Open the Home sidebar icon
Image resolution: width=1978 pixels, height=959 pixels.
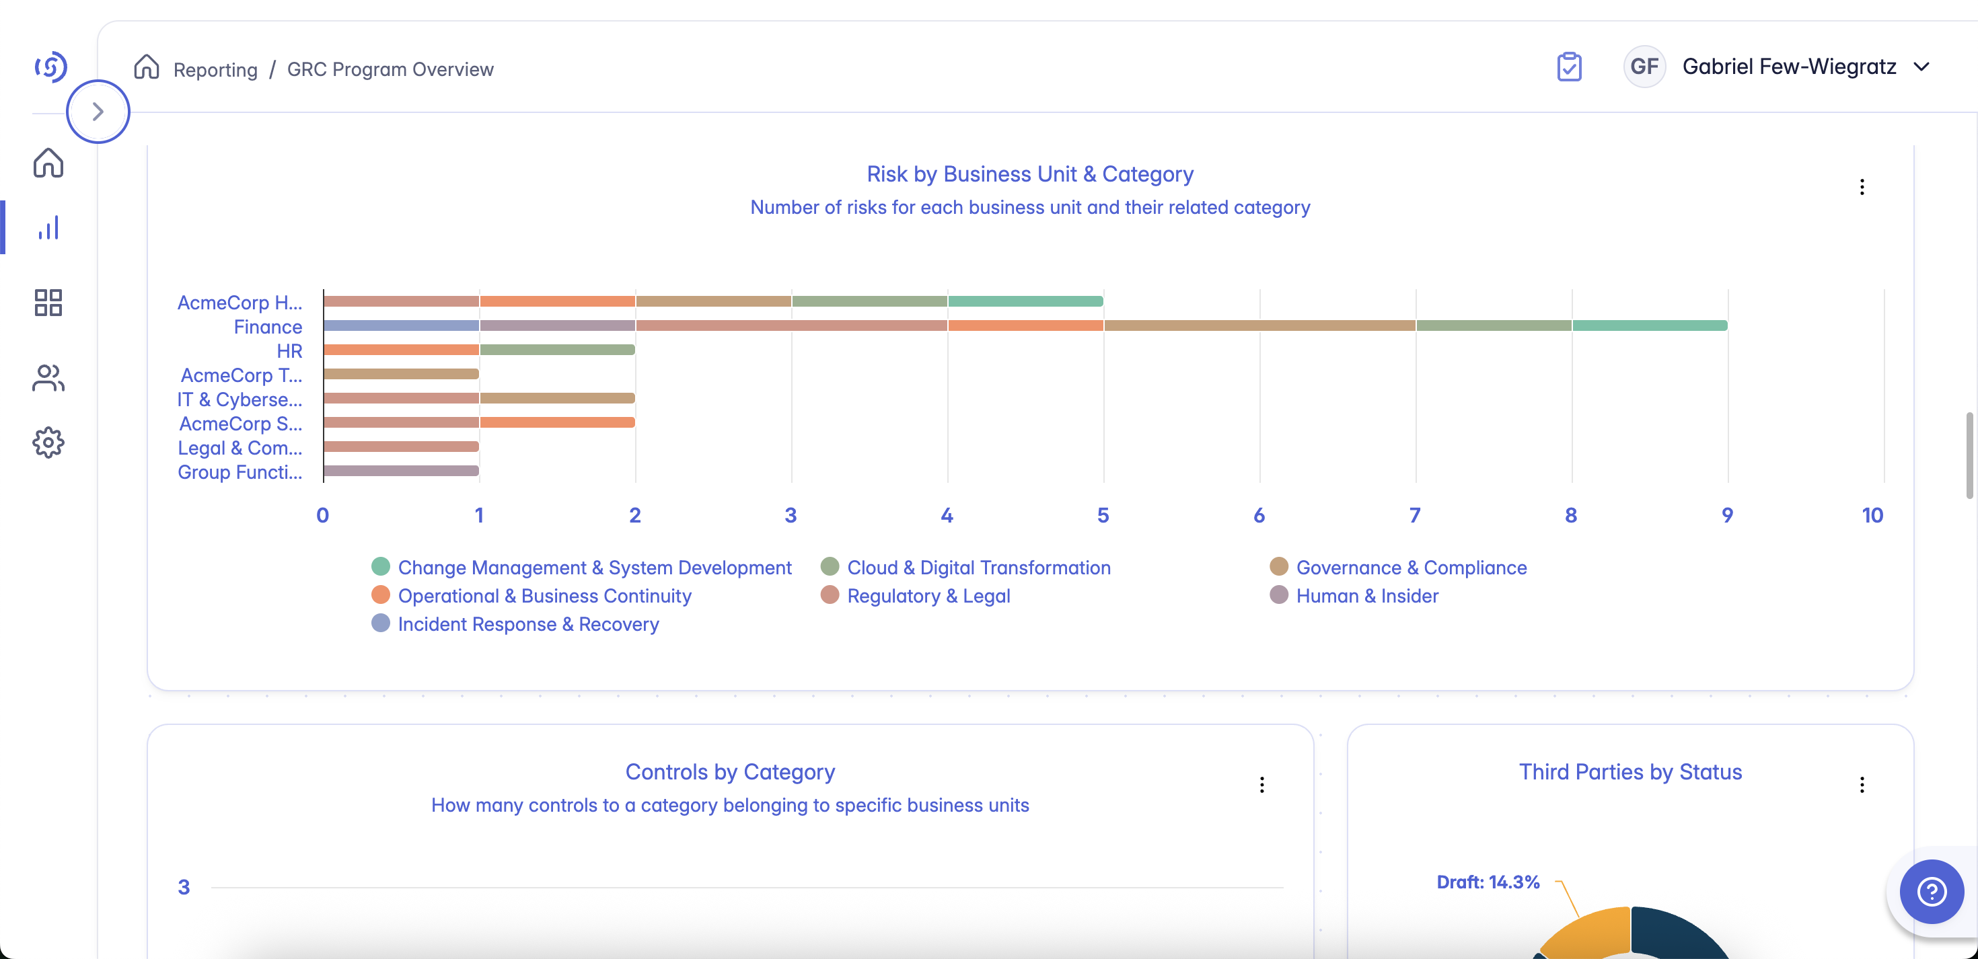point(48,163)
